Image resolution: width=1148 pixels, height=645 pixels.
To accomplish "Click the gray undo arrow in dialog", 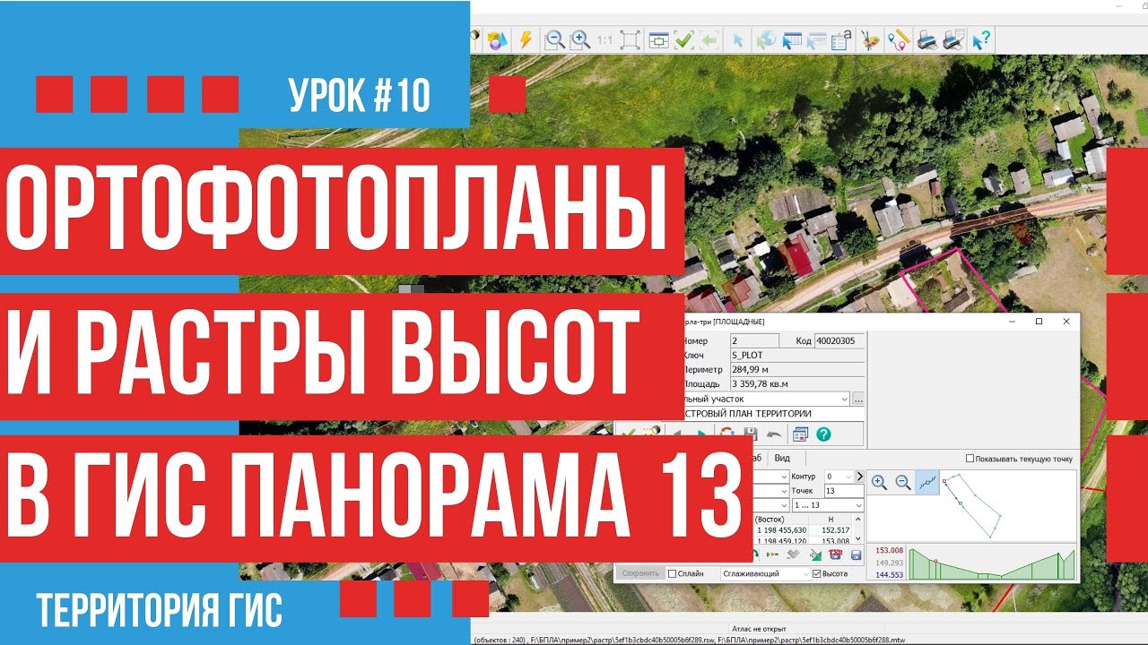I will click(x=774, y=434).
